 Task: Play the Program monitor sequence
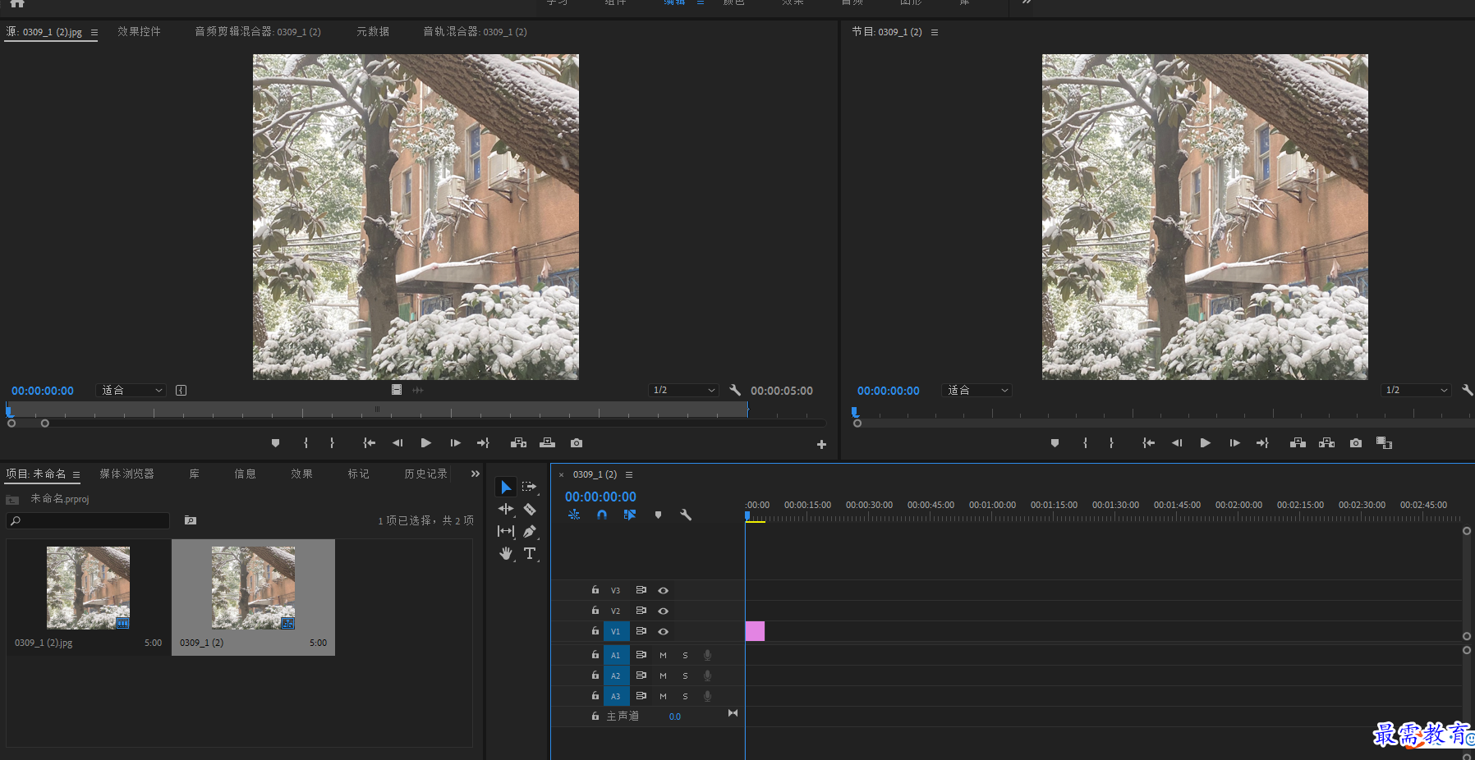tap(1205, 443)
